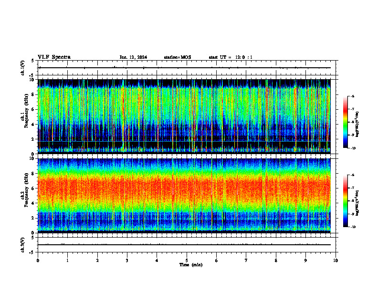Click the "-7" label on ch.1 color scale
This screenshot has width=378, height=292.
352,109
